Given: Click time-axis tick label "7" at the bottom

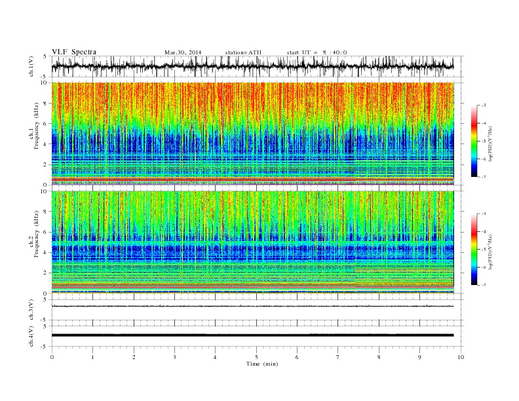Looking at the screenshot, I should point(338,357).
